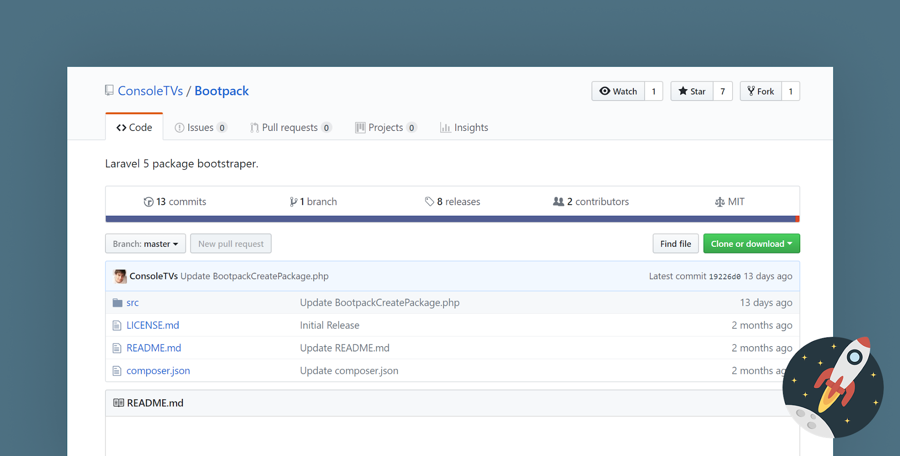The image size is (900, 456).
Task: Click the New pull request button
Action: 231,244
